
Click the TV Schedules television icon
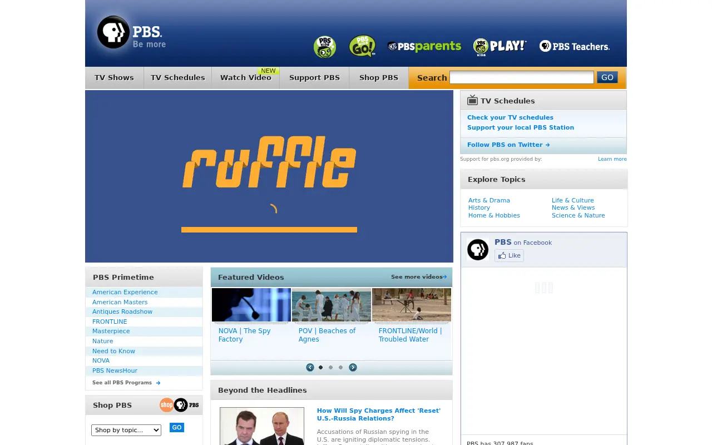(472, 100)
